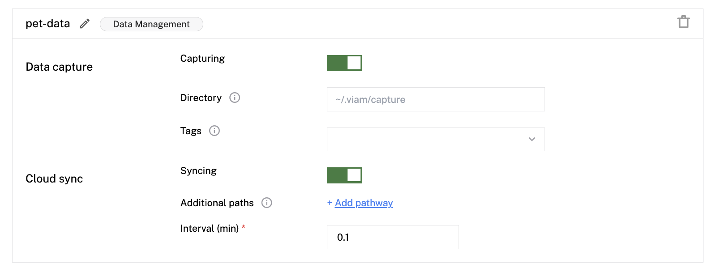Viewport: 712px width, 272px height.
Task: Click the Interval (min) label
Action: 209,229
